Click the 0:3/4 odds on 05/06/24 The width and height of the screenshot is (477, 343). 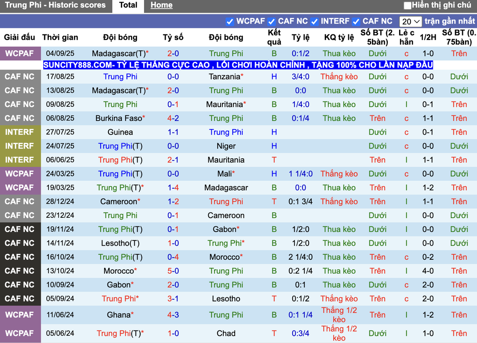(300, 334)
